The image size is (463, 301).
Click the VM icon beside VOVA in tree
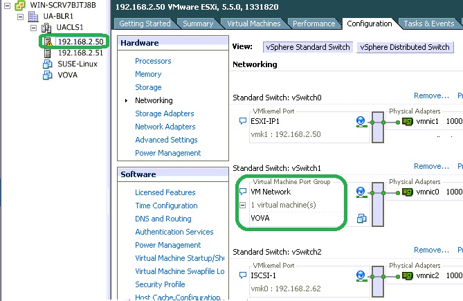point(48,75)
